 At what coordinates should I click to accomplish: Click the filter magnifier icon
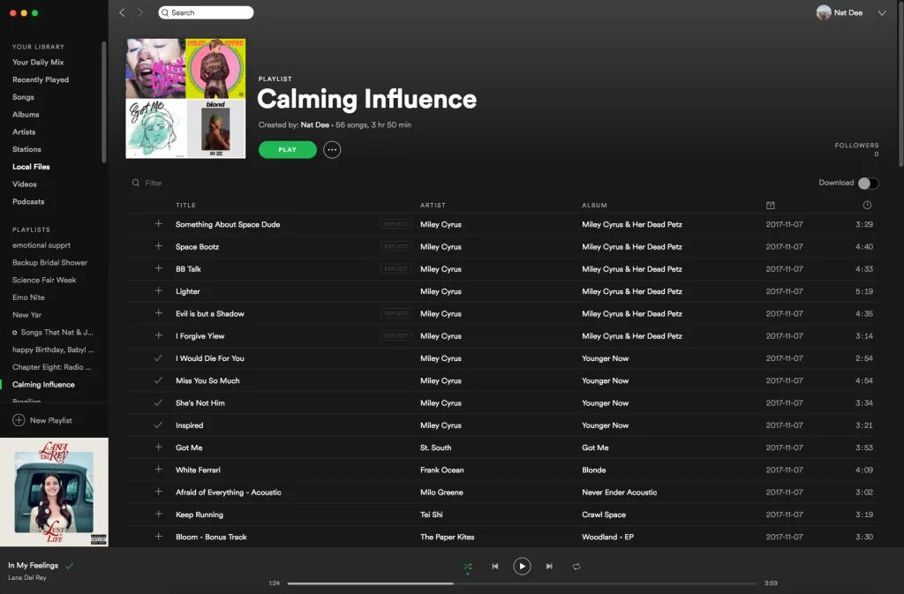tap(135, 183)
